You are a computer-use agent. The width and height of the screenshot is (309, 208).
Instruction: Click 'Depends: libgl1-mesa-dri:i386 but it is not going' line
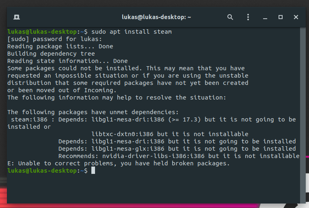177,141
